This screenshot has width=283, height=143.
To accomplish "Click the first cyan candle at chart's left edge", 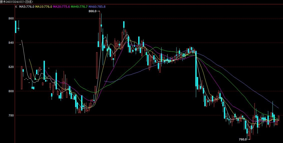I will [x=16, y=27].
